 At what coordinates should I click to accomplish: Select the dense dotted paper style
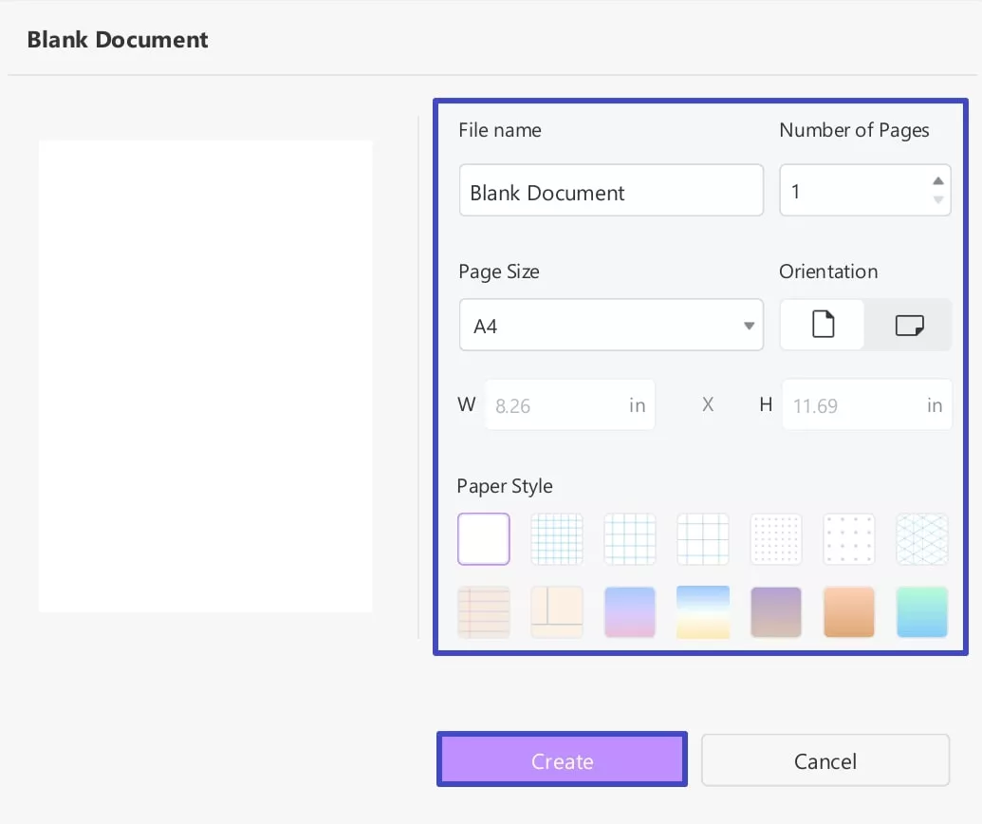pos(775,539)
